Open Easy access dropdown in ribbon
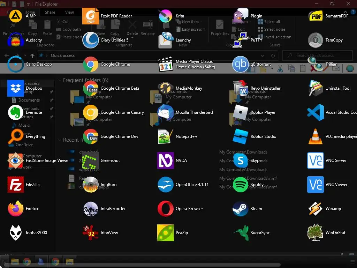The height and width of the screenshot is (268, 357). 191,29
